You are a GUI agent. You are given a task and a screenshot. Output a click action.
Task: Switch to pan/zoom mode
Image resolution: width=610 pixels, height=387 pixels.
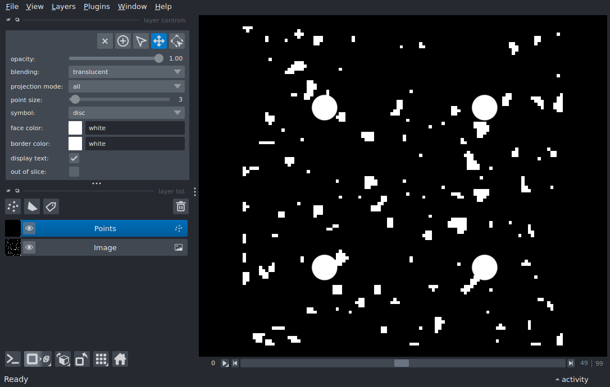pyautogui.click(x=159, y=41)
